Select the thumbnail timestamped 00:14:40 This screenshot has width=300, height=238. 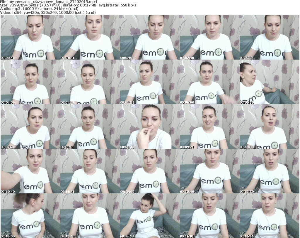(90, 216)
